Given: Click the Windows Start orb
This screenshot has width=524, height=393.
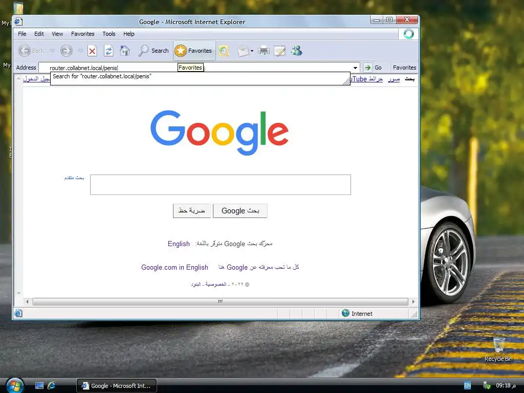Looking at the screenshot, I should (14, 386).
